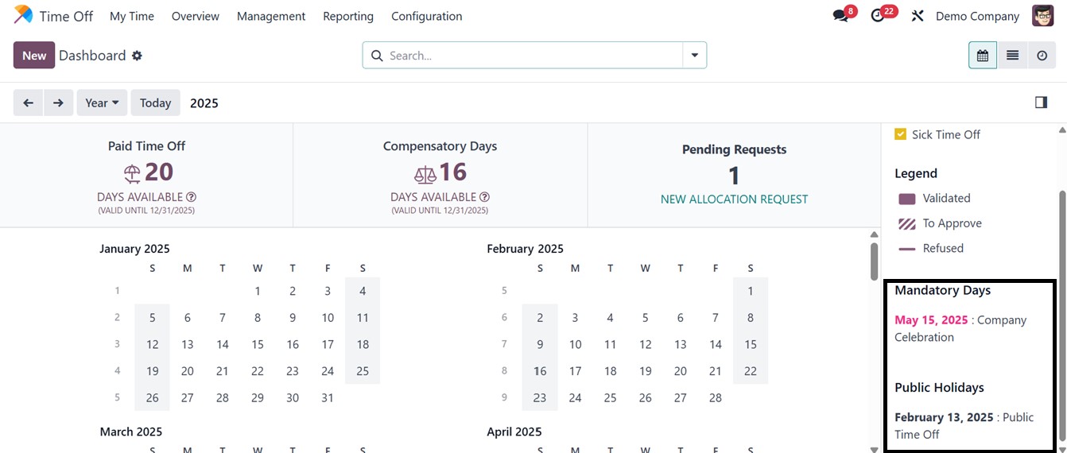Click the New Allocation Request link
Image resolution: width=1067 pixels, height=453 pixels.
coord(734,199)
